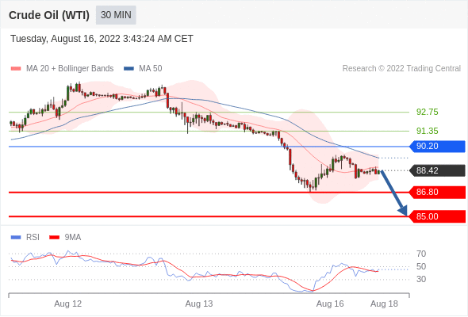Click the Aug 13 date axis label
Viewport: 468px width, 317px height.
point(199,304)
